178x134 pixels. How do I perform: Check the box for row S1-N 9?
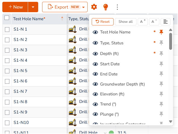point(7,112)
